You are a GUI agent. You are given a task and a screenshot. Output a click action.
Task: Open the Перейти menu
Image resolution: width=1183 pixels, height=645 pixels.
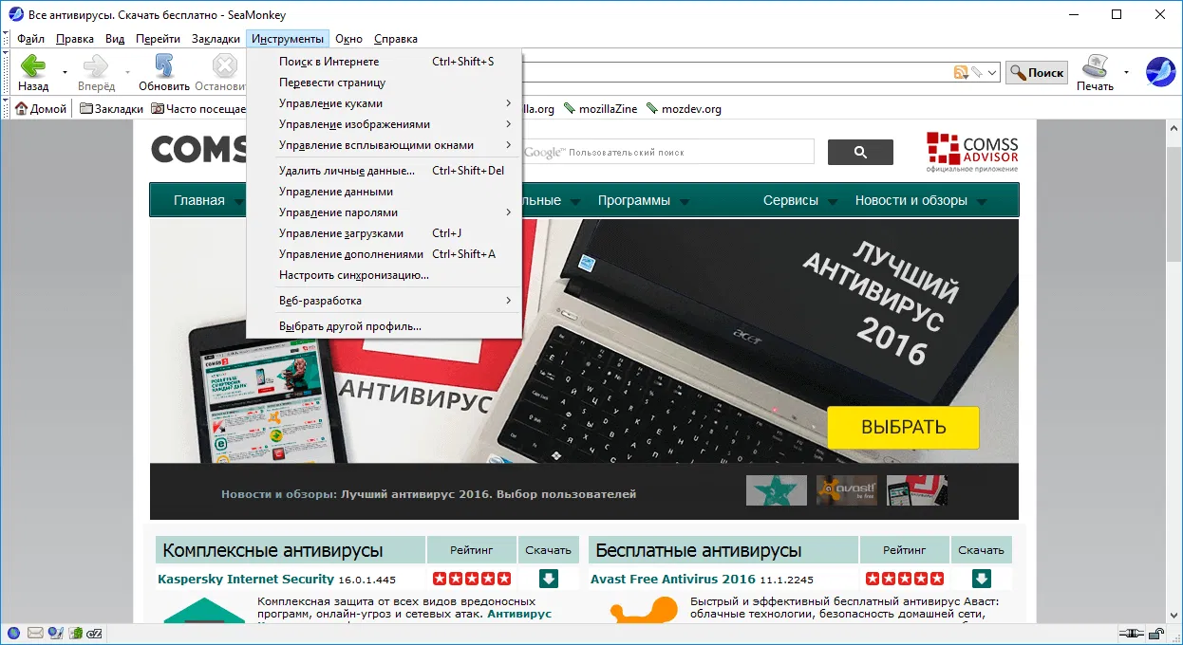coord(158,39)
